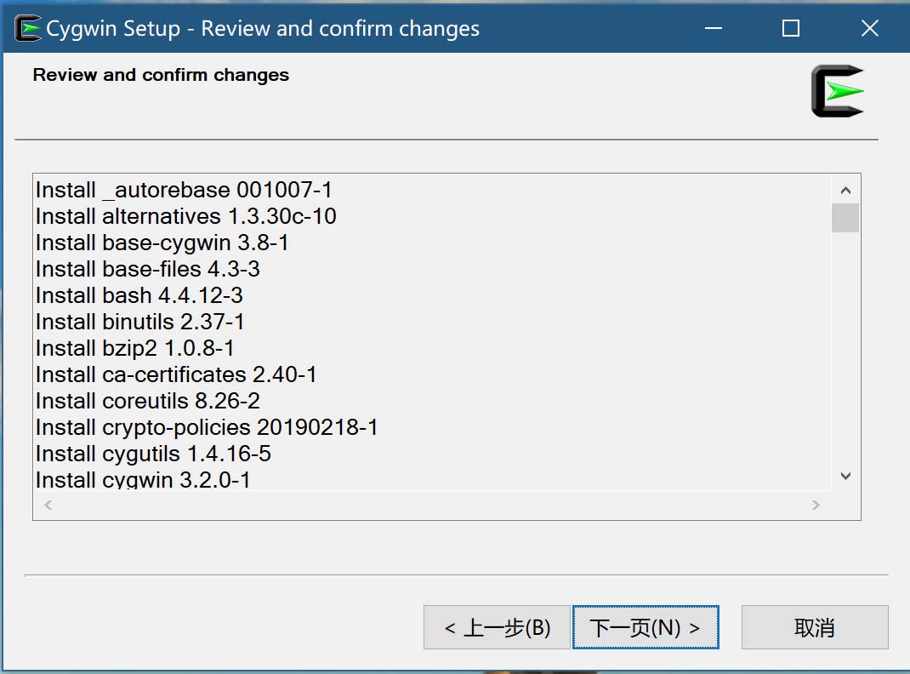Select the "Install crypto-policies 20190218-1" entry
Viewport: 910px width, 674px height.
tap(207, 427)
